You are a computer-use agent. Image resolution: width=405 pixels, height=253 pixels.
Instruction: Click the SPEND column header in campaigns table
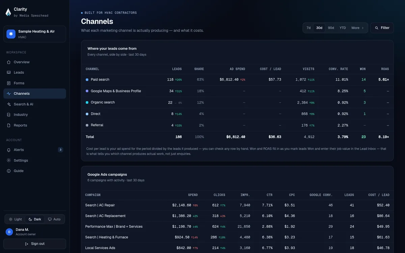pos(193,195)
